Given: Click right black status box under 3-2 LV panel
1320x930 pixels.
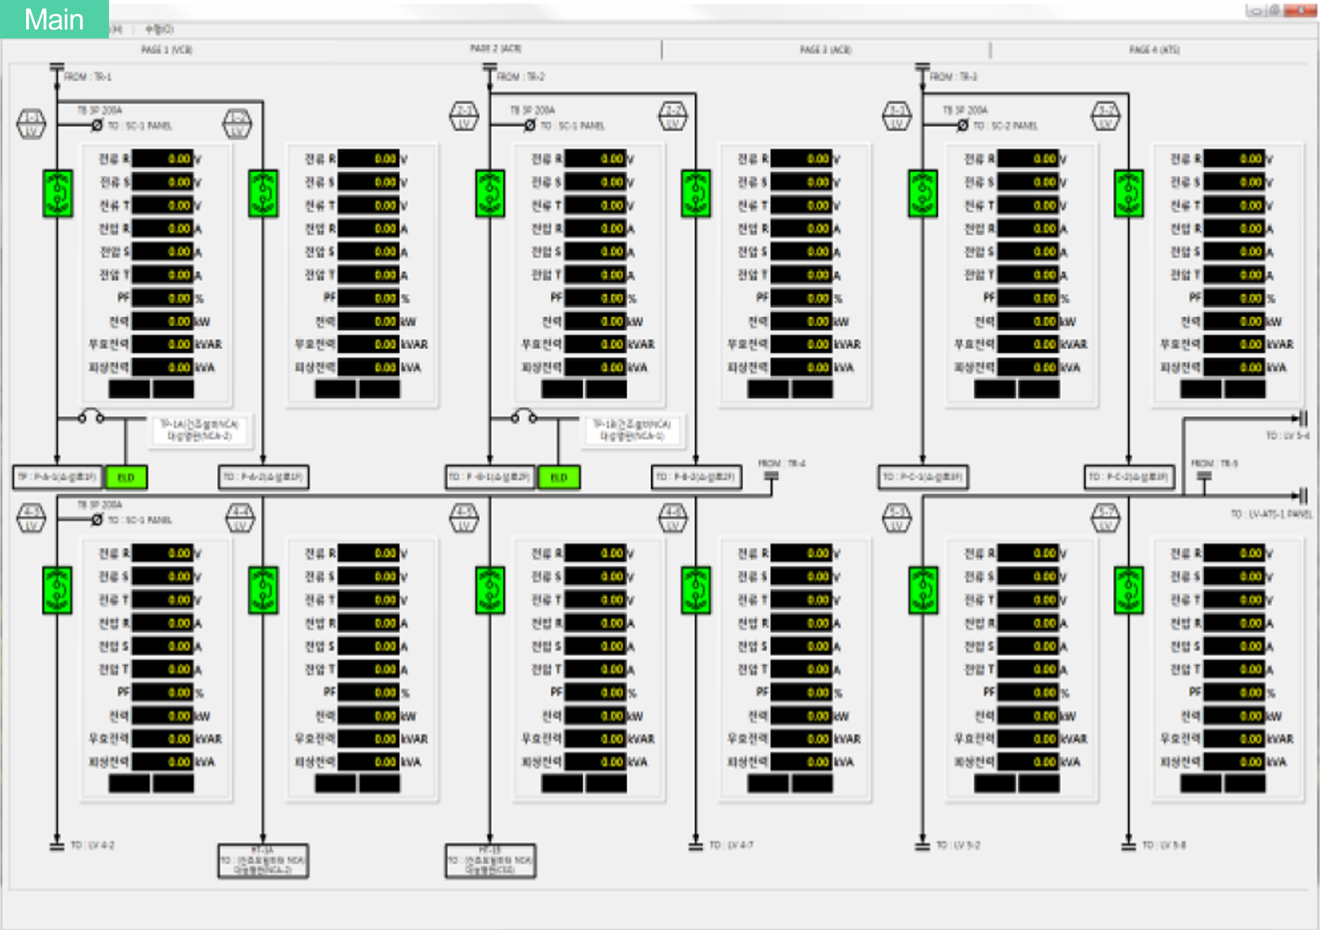Looking at the screenshot, I should pyautogui.click(x=1245, y=389).
